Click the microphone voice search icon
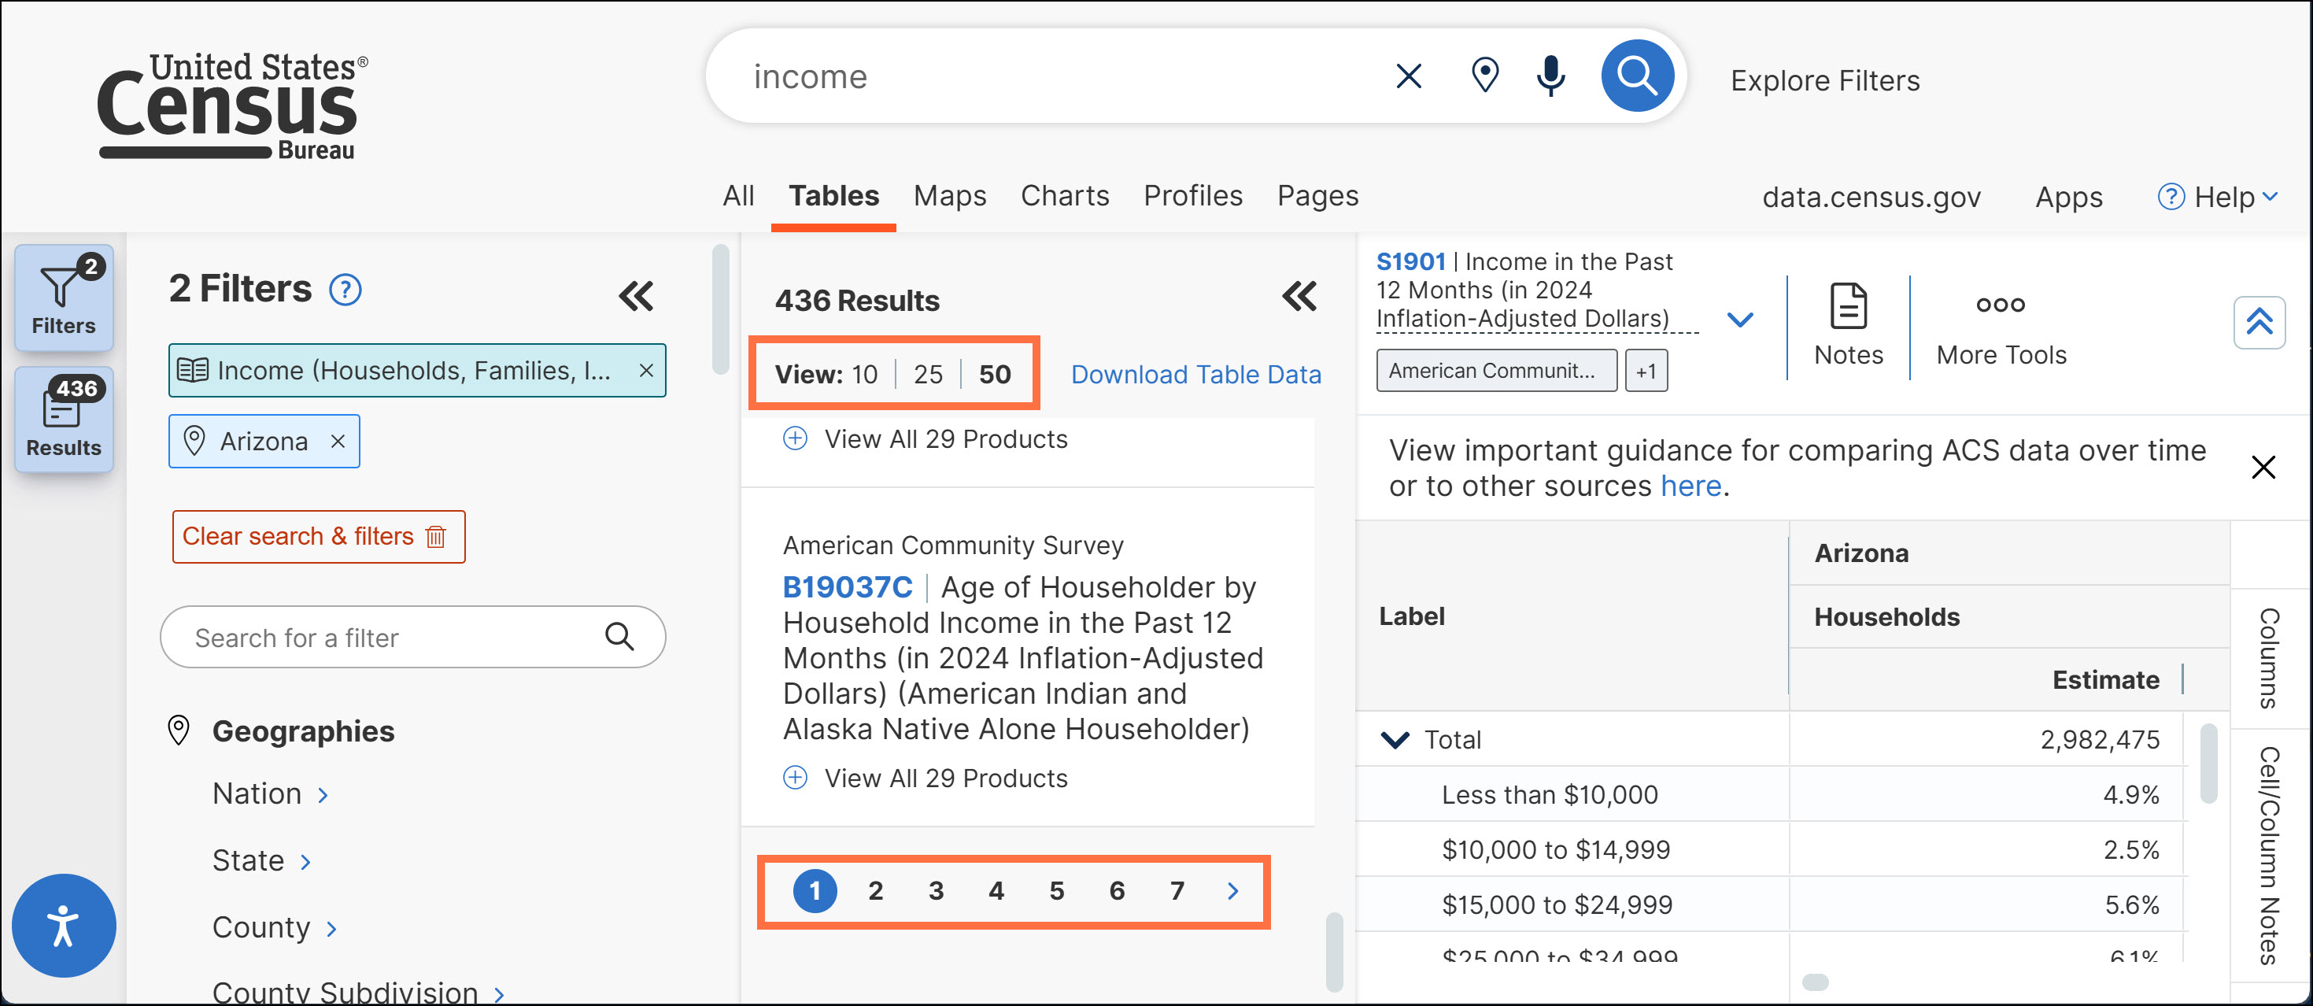The width and height of the screenshot is (2313, 1006). pyautogui.click(x=1550, y=76)
